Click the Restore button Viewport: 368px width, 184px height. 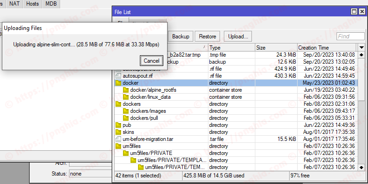point(207,37)
